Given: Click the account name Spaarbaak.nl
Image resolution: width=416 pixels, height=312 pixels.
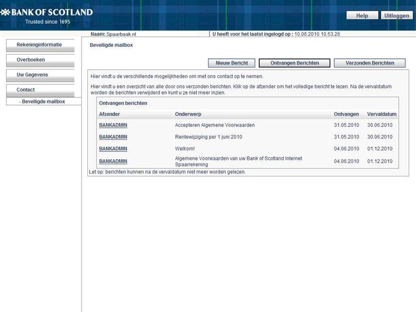Looking at the screenshot, I should [121, 34].
